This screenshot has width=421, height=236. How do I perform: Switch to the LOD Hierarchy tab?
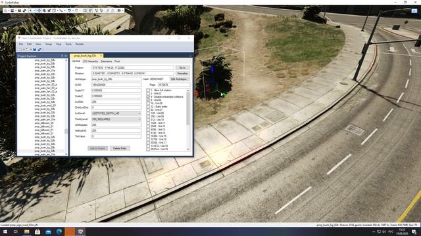(90, 62)
